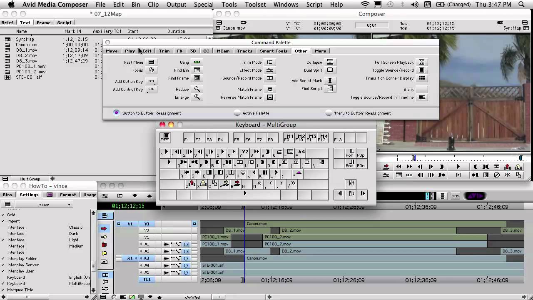This screenshot has width=533, height=300.
Task: Click the Source/Record Mode palette button
Action: 270,78
